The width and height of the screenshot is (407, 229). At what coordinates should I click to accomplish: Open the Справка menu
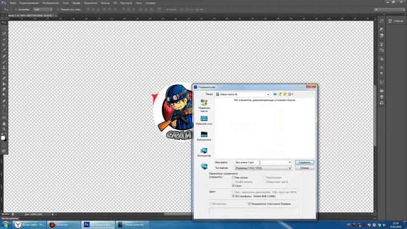click(x=150, y=3)
